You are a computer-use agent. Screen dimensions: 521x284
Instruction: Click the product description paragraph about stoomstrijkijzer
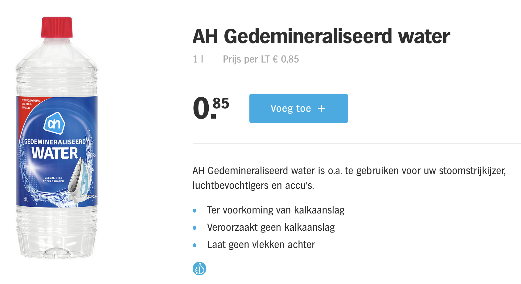pos(349,178)
